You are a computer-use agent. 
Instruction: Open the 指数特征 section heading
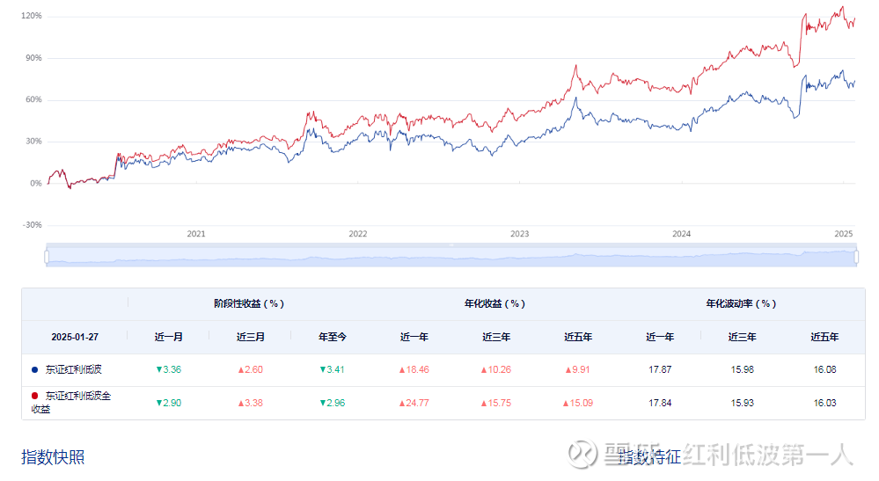tap(649, 457)
